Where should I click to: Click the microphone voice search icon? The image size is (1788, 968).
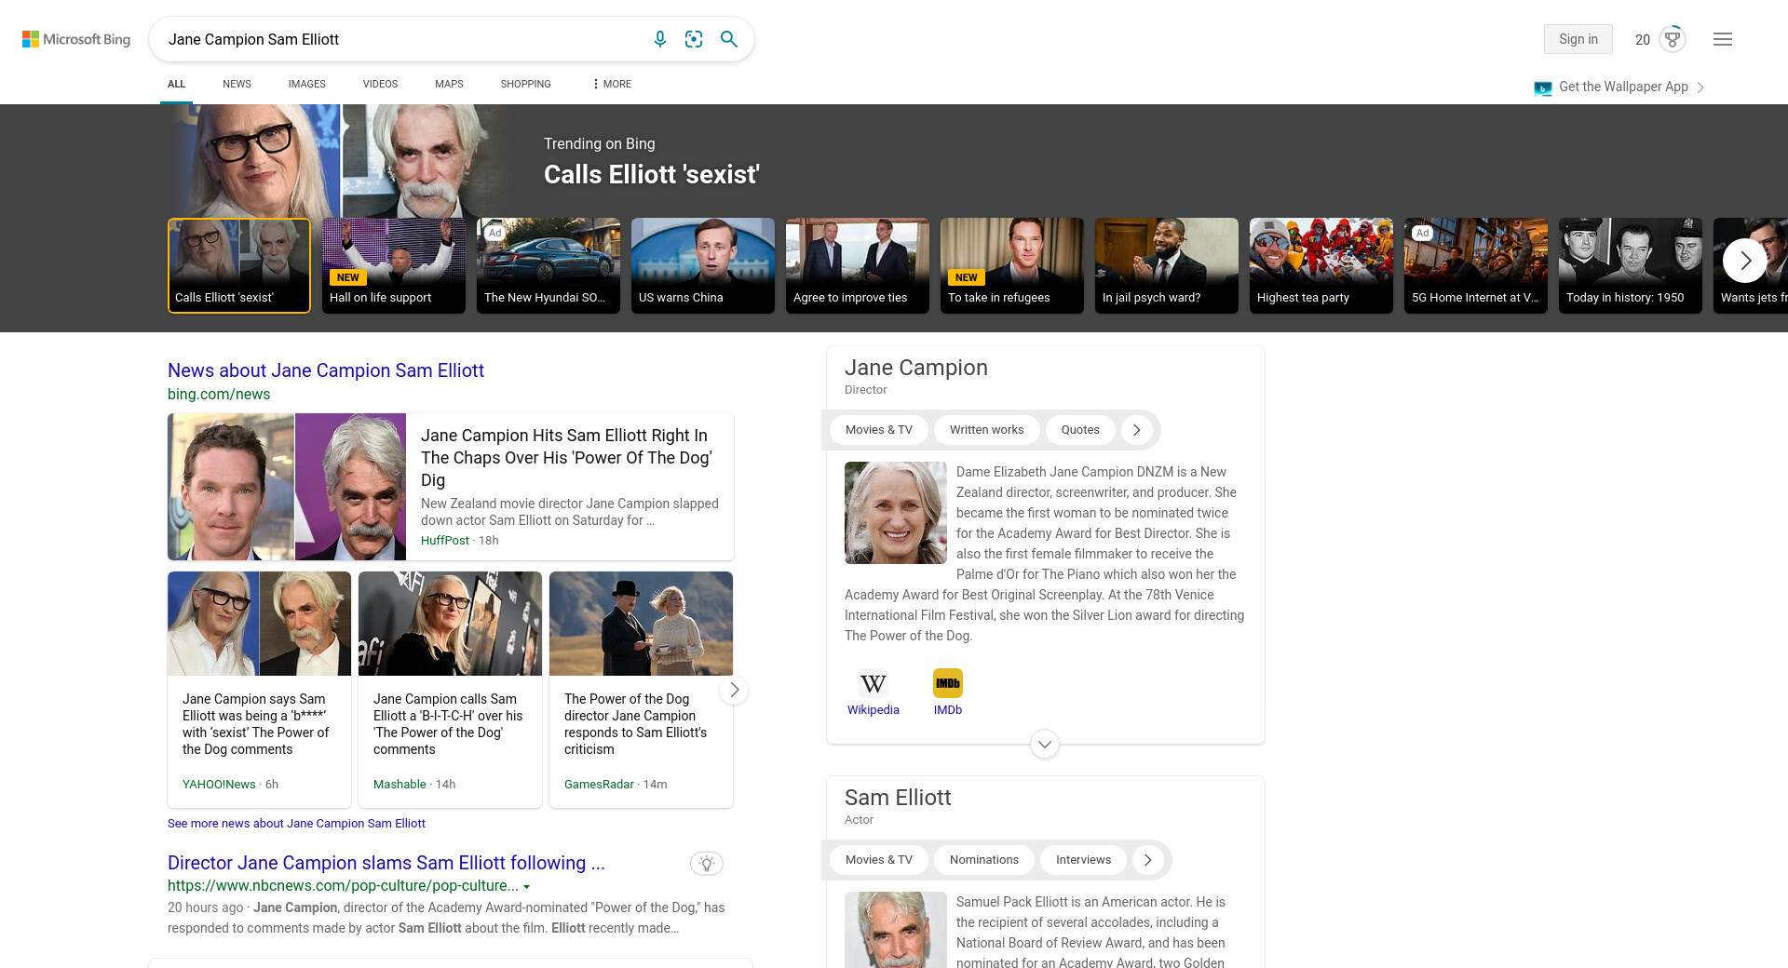[659, 39]
